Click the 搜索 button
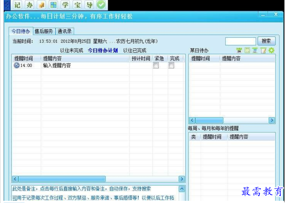The height and width of the screenshot is (203, 286). (266, 41)
